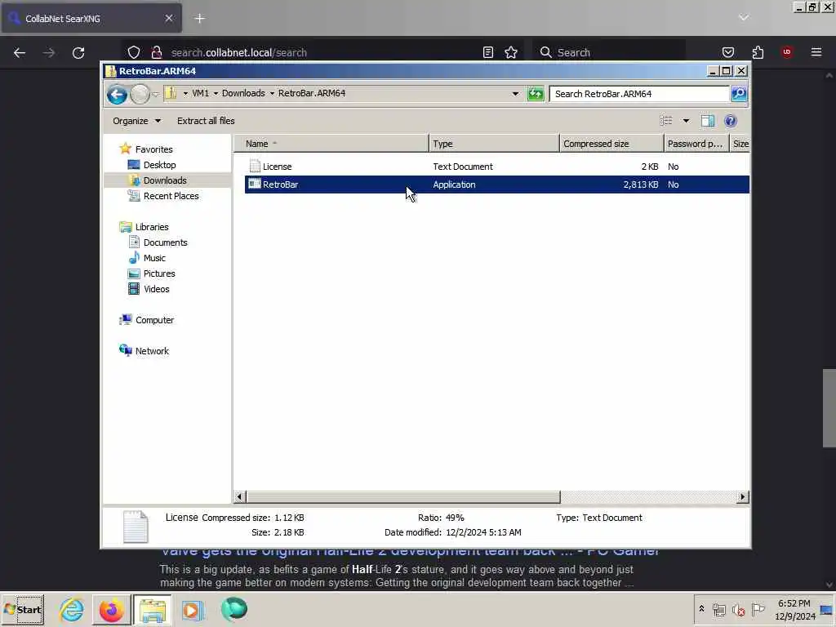Open Firefox Pocket save icon
Viewport: 836px width, 627px height.
click(727, 52)
